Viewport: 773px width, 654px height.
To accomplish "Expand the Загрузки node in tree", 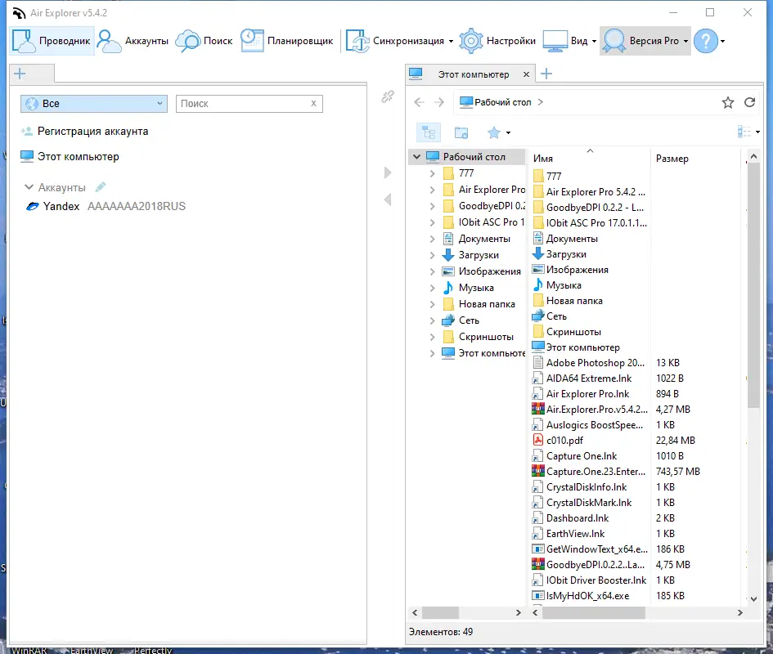I will [433, 255].
